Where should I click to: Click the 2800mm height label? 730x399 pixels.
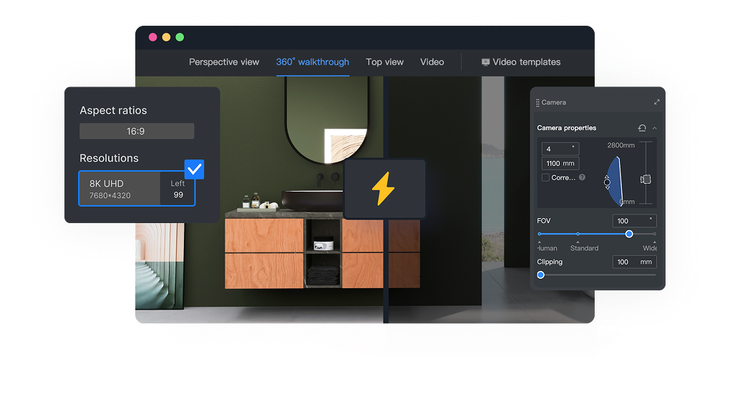[620, 145]
